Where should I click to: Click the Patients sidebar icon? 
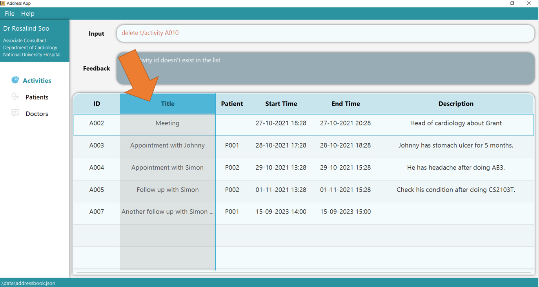[x=15, y=97]
